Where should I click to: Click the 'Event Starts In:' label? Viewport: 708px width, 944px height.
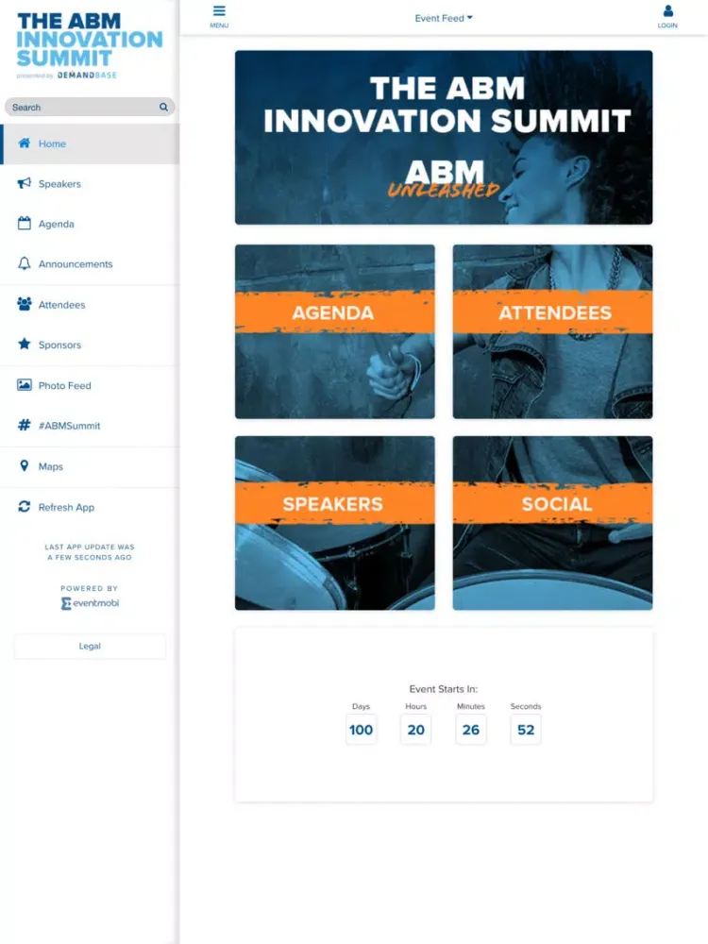[444, 689]
